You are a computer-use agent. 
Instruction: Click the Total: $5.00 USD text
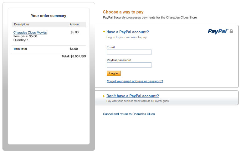coord(74,56)
